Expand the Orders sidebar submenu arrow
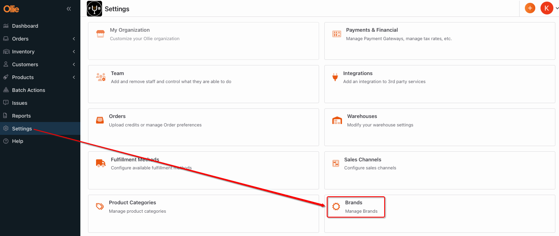This screenshot has width=559, height=236. [74, 39]
